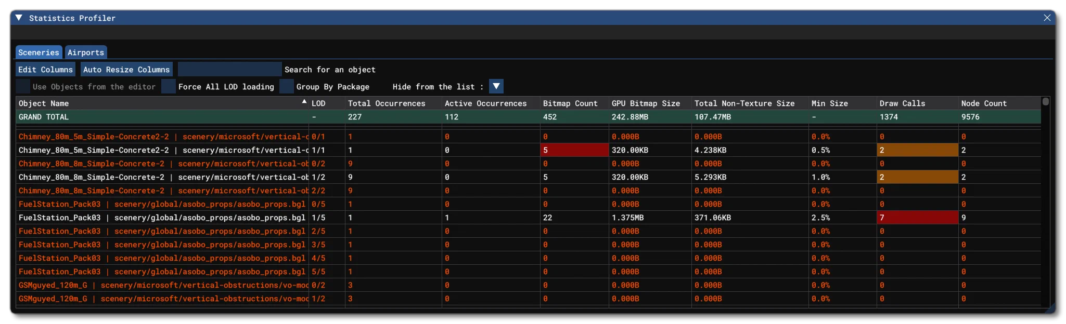Toggle Use Objects from the editor checkbox
Image resolution: width=1066 pixels, height=324 pixels.
(x=23, y=87)
